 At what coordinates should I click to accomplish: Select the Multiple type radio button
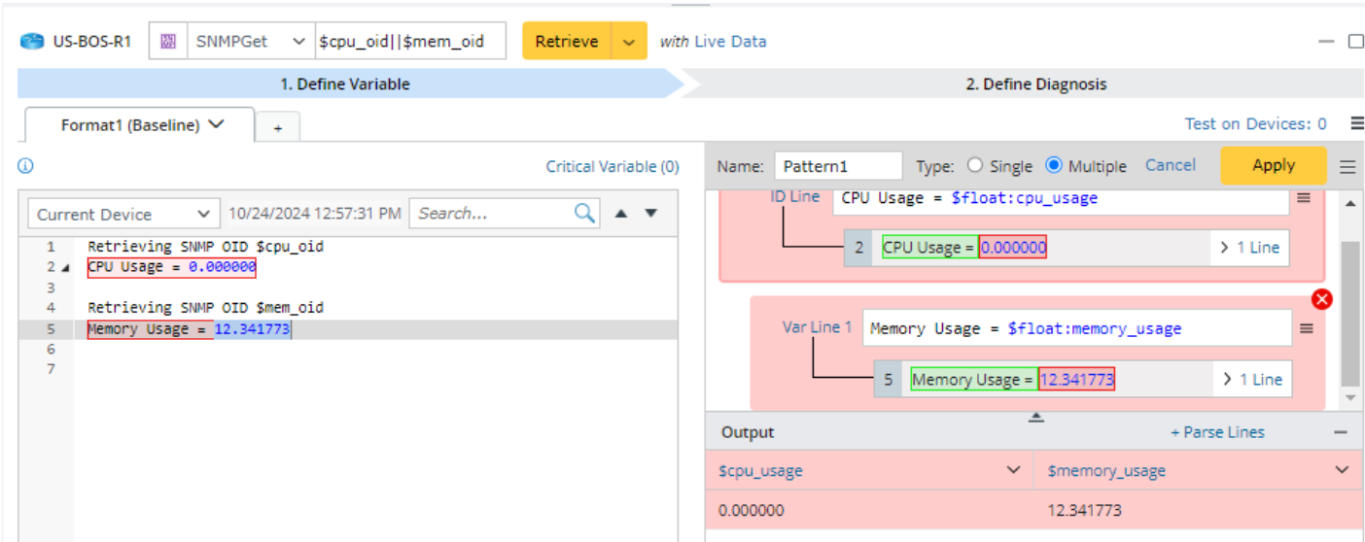pyautogui.click(x=1053, y=166)
